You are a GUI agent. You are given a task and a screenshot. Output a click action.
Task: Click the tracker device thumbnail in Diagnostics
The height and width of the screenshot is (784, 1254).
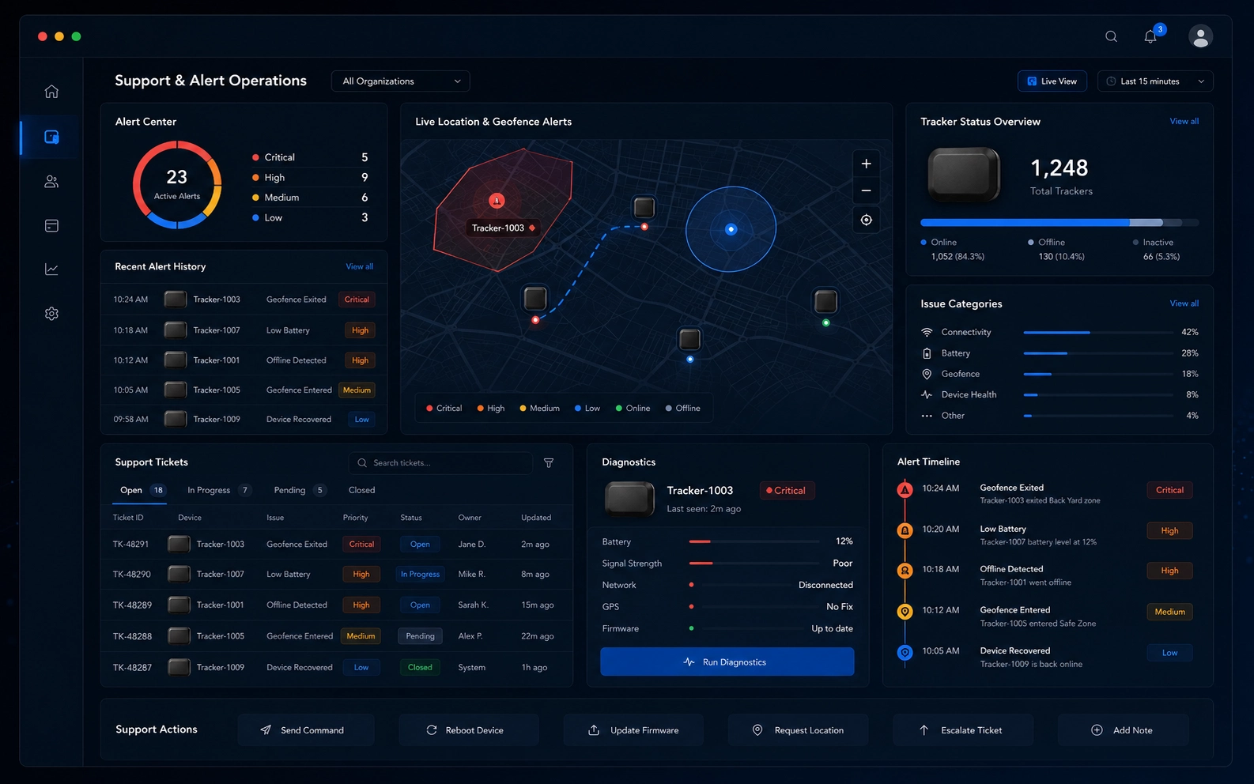point(629,499)
